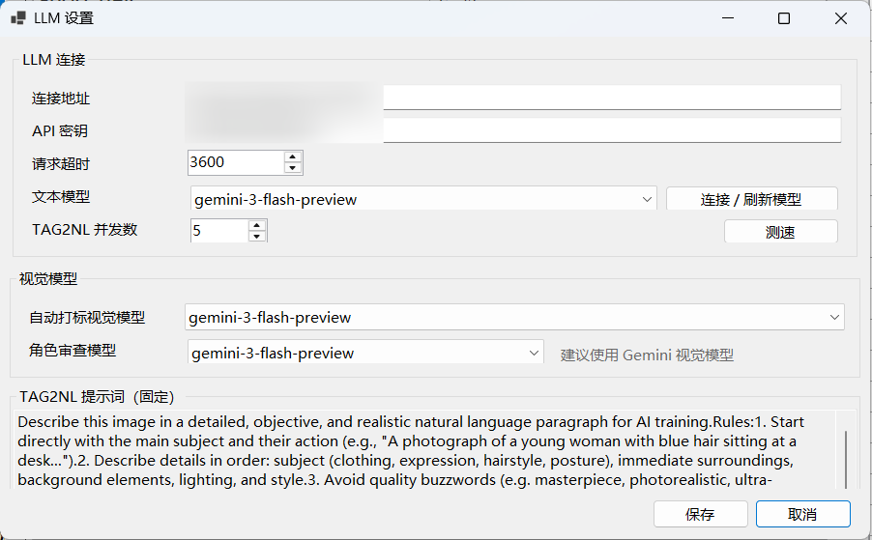Click the TAG2NL 并发数 label

[x=84, y=230]
